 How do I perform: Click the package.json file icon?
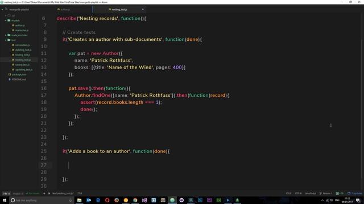click(x=10, y=74)
